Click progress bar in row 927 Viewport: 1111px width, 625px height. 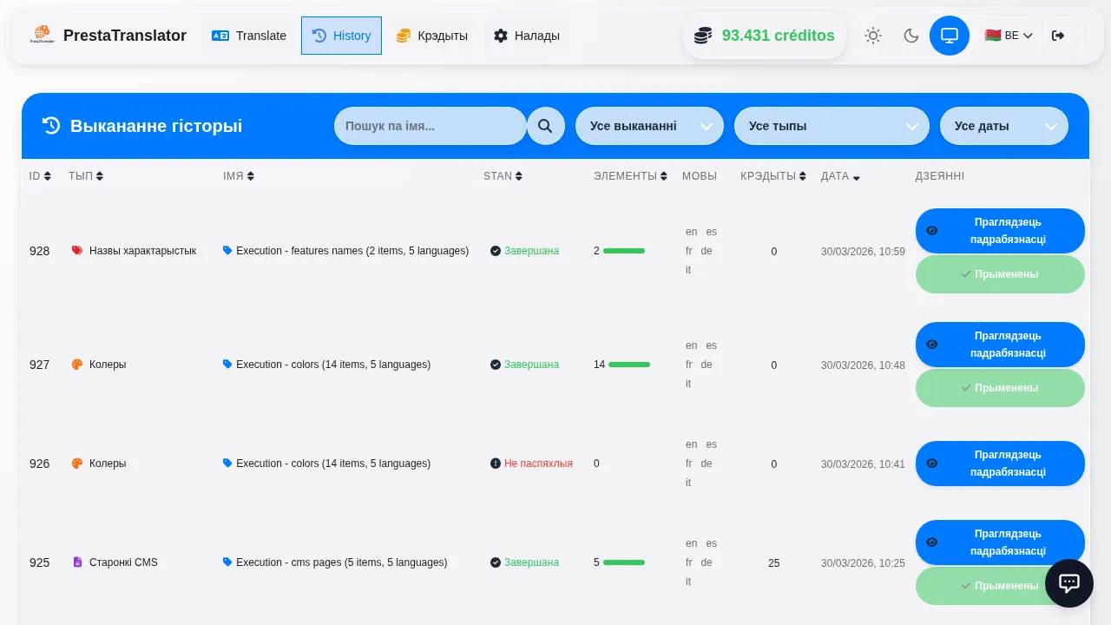click(x=629, y=365)
